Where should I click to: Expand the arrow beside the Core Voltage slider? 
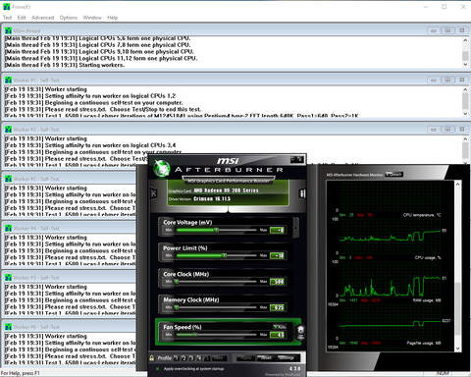(x=296, y=228)
